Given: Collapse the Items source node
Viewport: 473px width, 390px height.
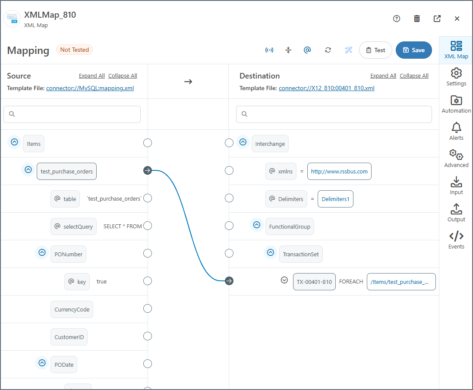Looking at the screenshot, I should coord(15,142).
